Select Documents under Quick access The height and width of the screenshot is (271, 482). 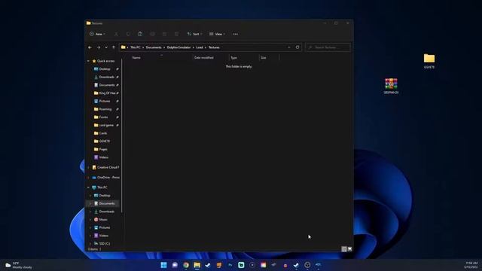106,85
